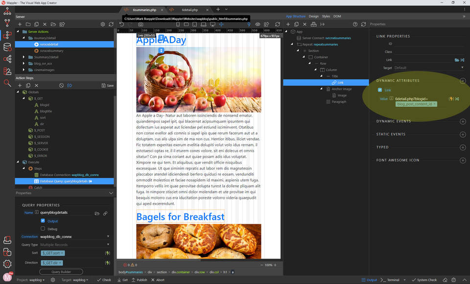This screenshot has width=470, height=284.
Task: Browse for Link file with folder icon
Action: [457, 60]
